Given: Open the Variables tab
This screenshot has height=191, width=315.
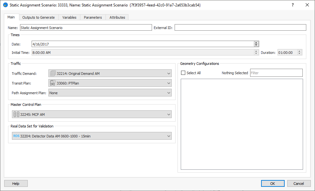Looking at the screenshot, I should 69,17.
